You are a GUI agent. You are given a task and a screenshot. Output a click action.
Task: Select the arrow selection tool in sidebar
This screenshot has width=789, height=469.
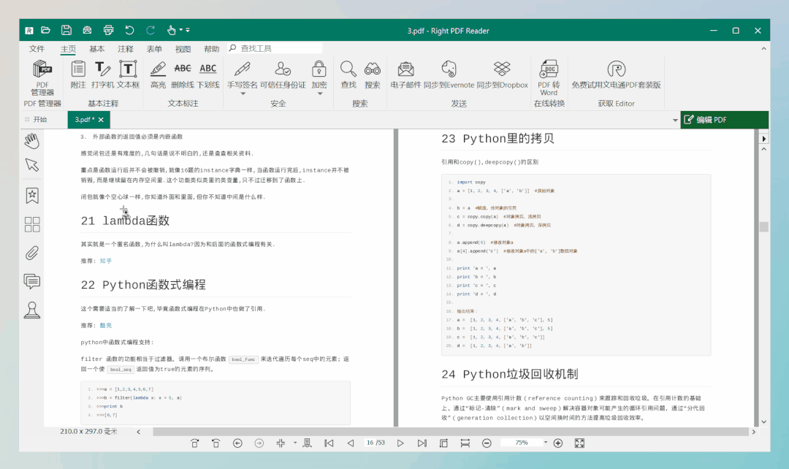click(31, 165)
